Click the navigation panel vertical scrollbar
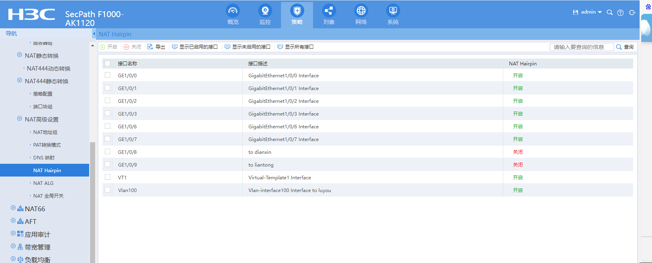This screenshot has width=652, height=263. tap(92, 202)
